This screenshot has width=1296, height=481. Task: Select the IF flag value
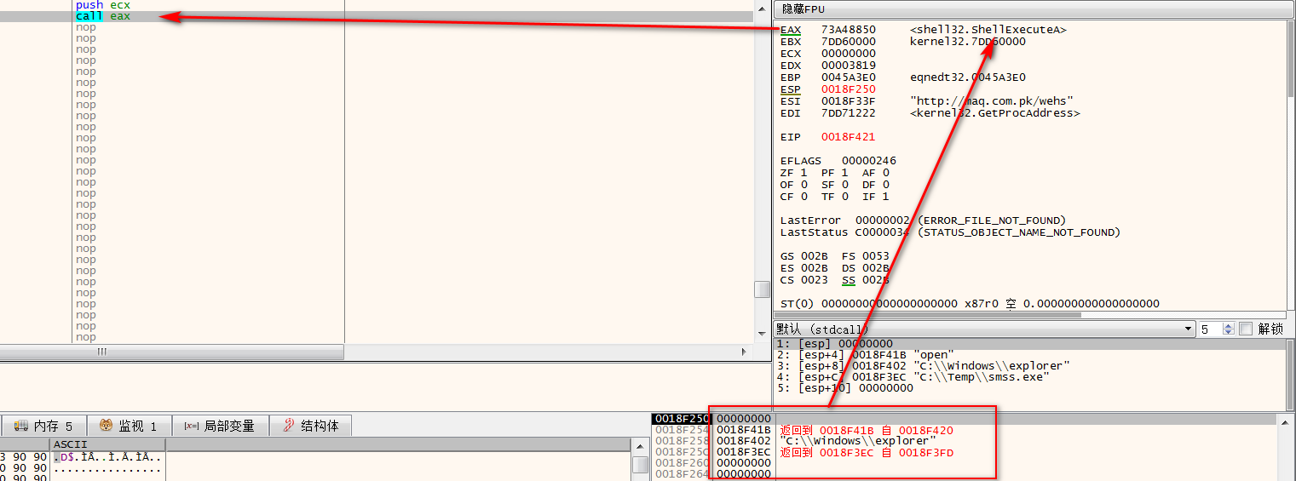pyautogui.click(x=885, y=197)
